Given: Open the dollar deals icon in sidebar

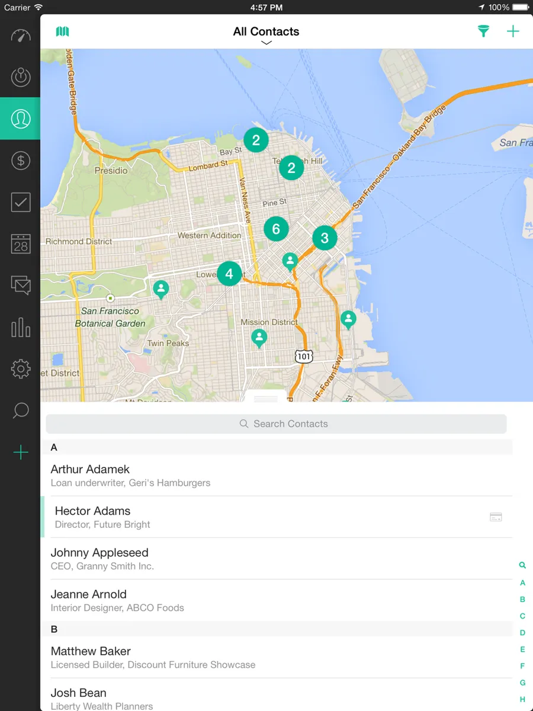Looking at the screenshot, I should [20, 160].
